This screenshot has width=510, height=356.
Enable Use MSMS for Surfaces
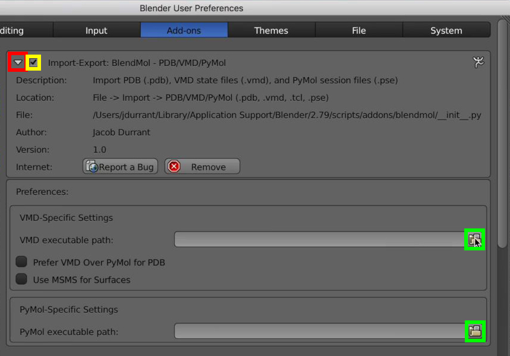(x=21, y=279)
